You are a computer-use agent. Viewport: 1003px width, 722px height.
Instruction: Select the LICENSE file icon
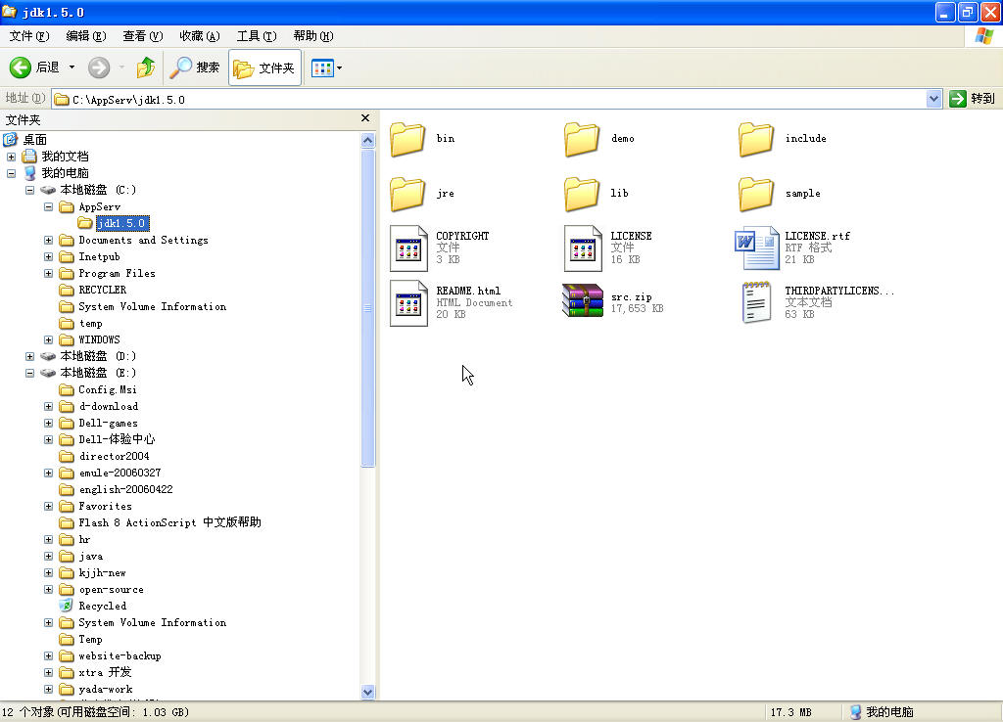583,248
